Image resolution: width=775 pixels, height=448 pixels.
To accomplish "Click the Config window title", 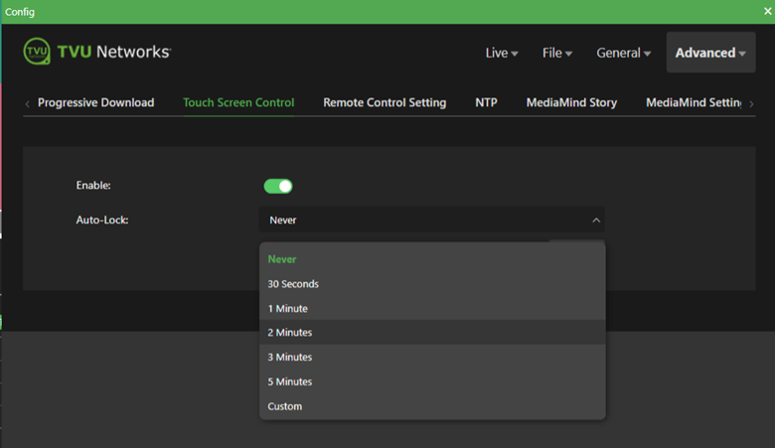I will (x=20, y=11).
